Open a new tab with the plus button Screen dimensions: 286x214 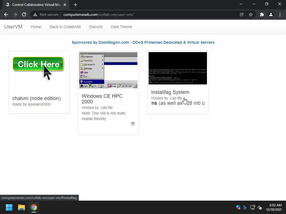75,5
